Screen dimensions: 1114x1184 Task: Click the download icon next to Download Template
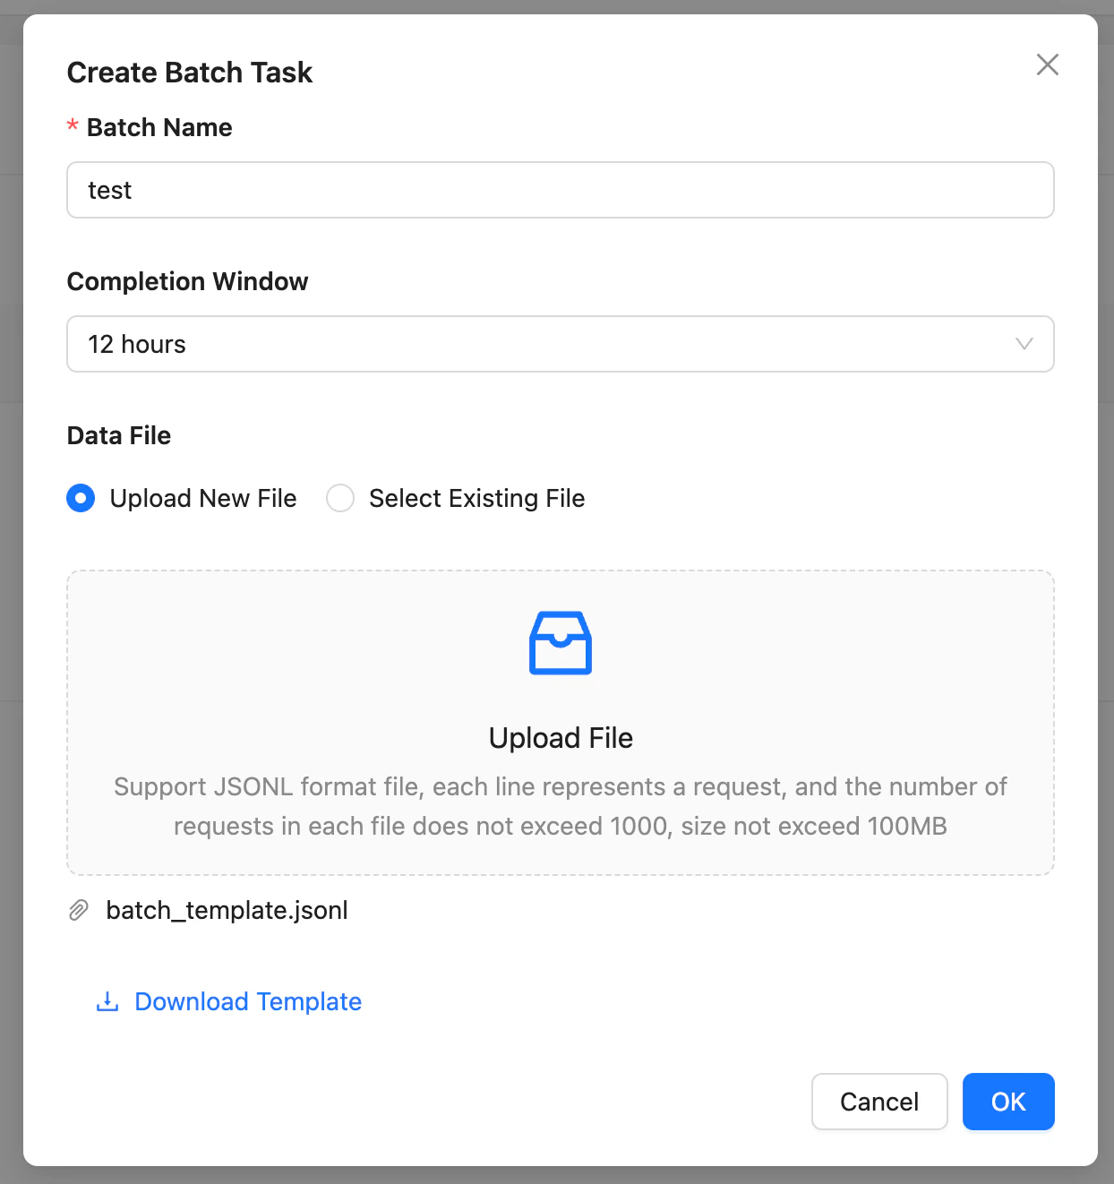click(107, 1001)
